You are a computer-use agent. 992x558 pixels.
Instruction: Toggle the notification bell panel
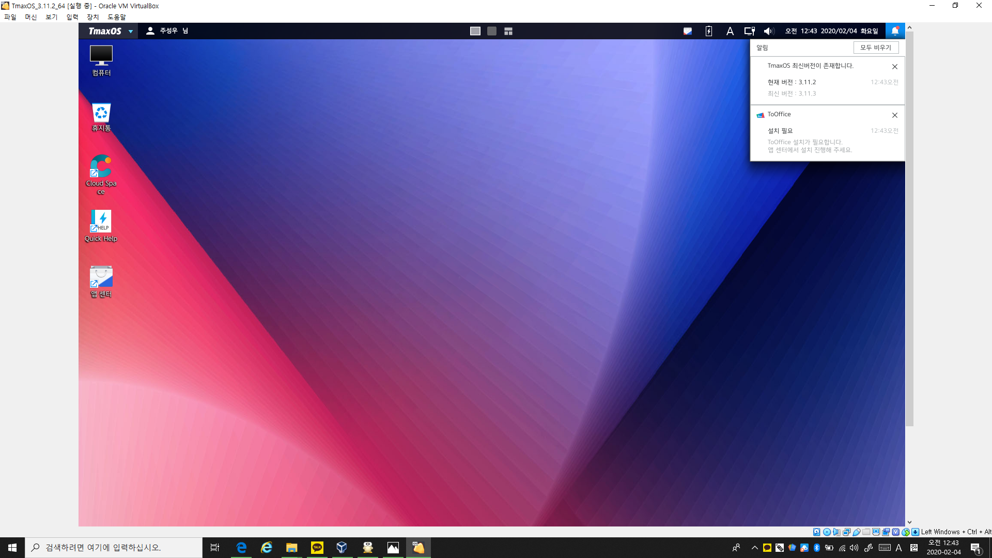click(895, 31)
